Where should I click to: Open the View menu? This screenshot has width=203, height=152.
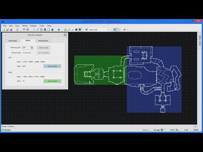coord(17,26)
